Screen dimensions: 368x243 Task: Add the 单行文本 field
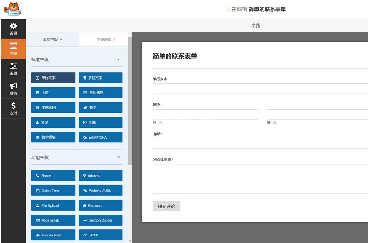[x=53, y=78]
